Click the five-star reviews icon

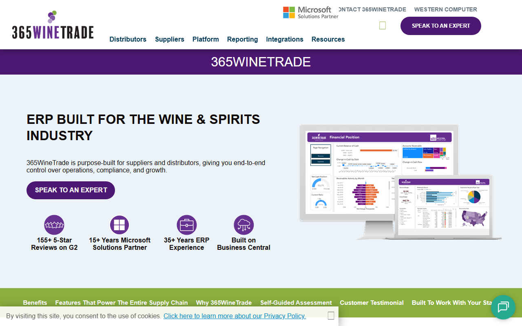pos(54,225)
